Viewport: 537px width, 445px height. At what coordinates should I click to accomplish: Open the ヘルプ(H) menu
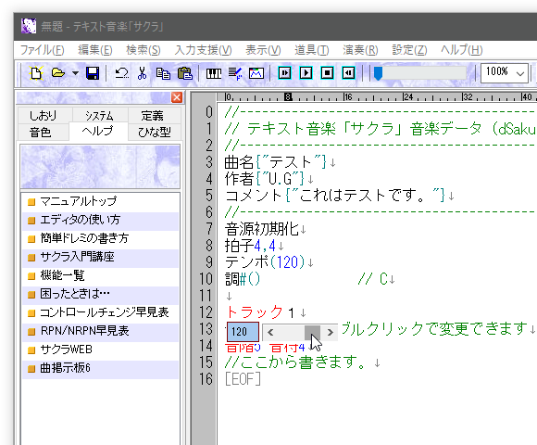point(462,50)
